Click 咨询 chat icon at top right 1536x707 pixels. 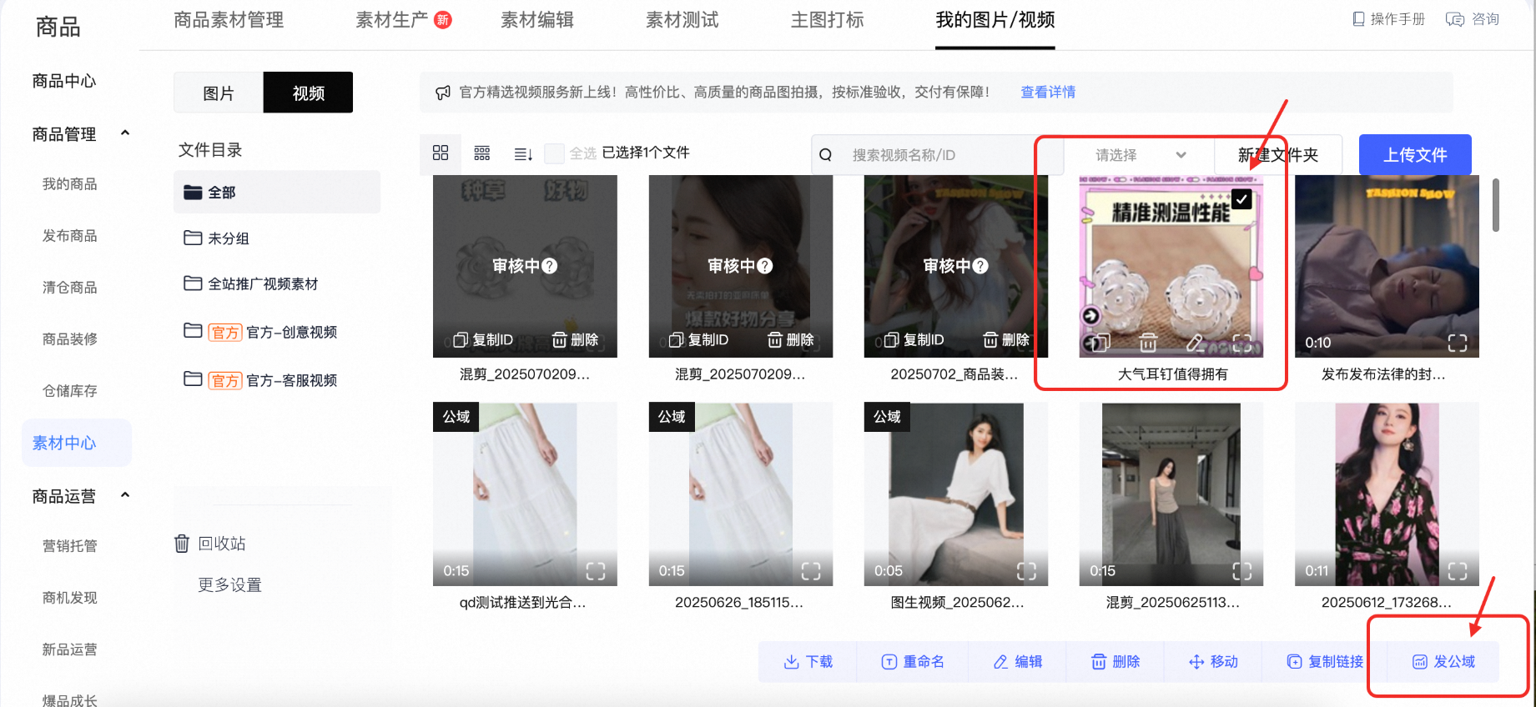[1454, 19]
